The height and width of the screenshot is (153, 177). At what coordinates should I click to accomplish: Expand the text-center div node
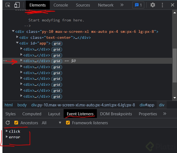pyautogui.click(x=17, y=37)
